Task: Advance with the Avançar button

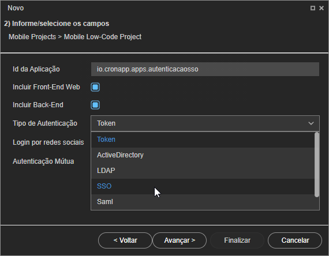Action: tap(180, 240)
